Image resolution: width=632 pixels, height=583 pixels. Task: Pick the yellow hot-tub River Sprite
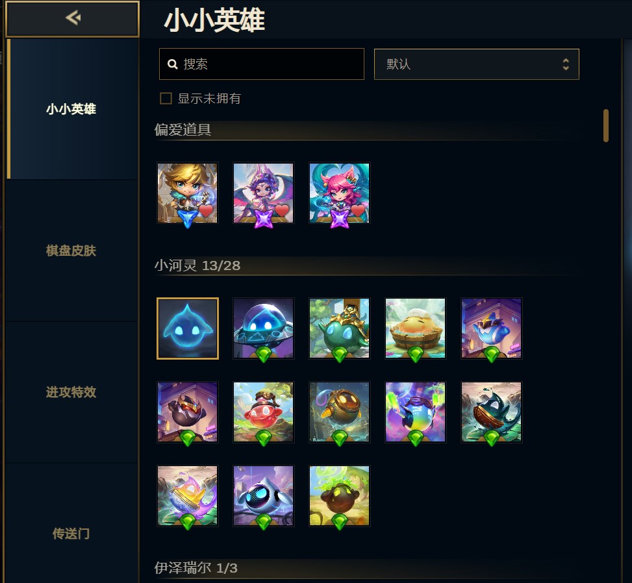click(x=416, y=329)
